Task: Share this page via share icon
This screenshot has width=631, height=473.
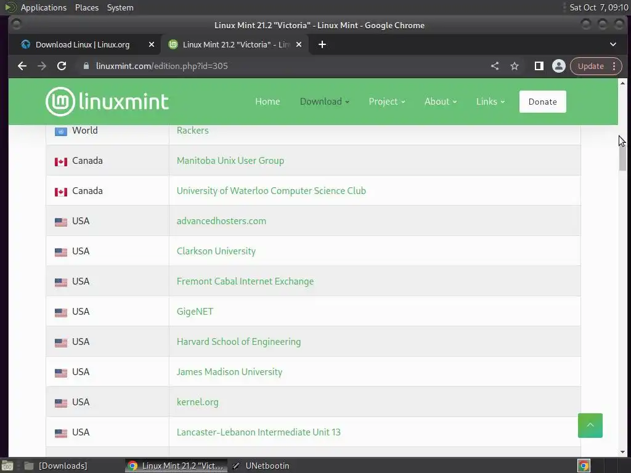Action: coord(495,66)
